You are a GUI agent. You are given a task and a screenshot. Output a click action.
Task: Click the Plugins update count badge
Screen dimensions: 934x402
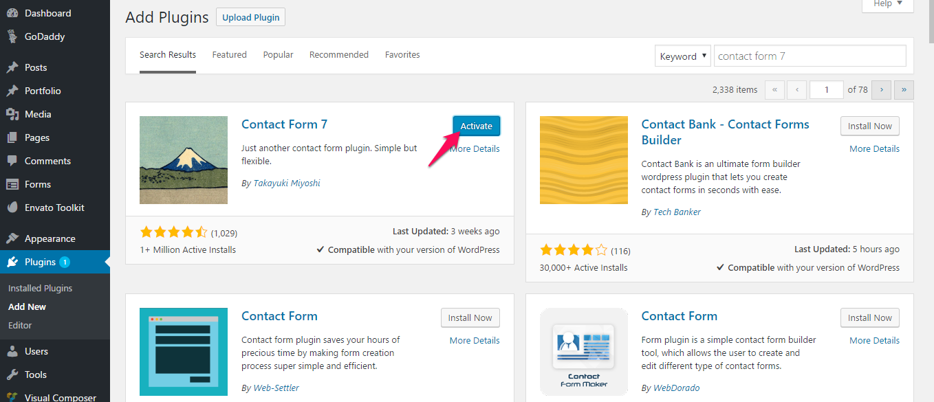(65, 262)
